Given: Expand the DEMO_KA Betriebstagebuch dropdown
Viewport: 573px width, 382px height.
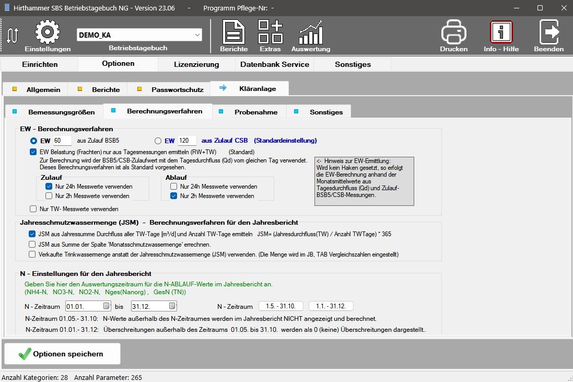Looking at the screenshot, I should click(x=197, y=35).
